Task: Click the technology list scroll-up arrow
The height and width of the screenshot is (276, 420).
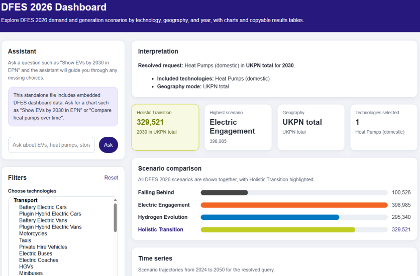Action: click(115, 200)
